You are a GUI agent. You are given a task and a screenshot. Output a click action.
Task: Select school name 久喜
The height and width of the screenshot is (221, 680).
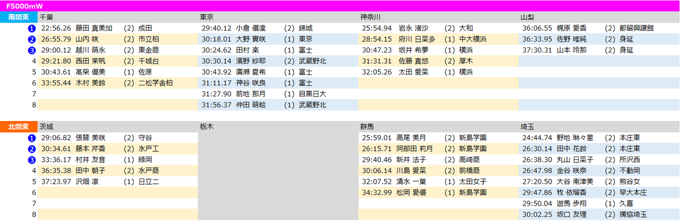(626, 204)
